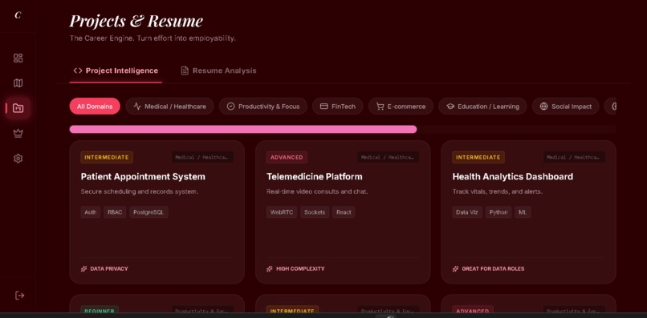Image resolution: width=647 pixels, height=318 pixels.
Task: Open the crown premium icon in sidebar
Action: (18, 134)
